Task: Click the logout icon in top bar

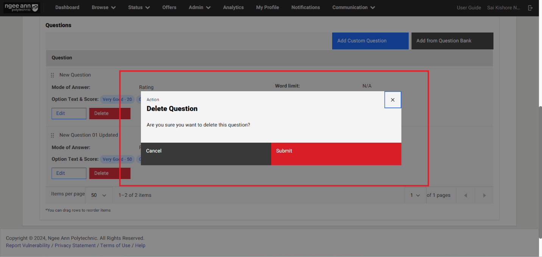Action: click(530, 8)
